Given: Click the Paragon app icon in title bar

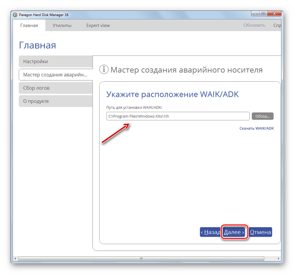Looking at the screenshot, I should (15, 15).
